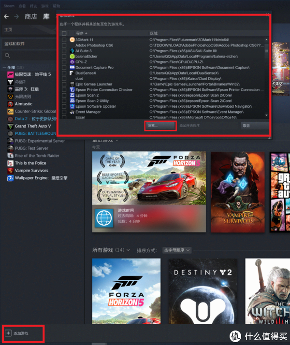Click the 3DMark 11 program icon
The image size is (290, 345).
pyautogui.click(x=72, y=40)
